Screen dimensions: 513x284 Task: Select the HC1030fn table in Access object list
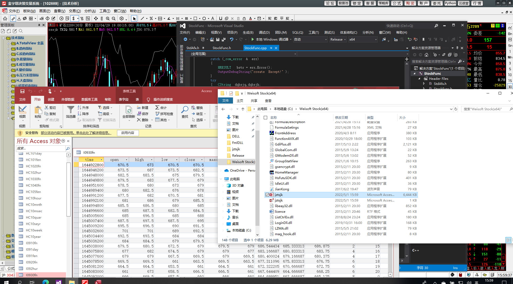click(x=33, y=179)
